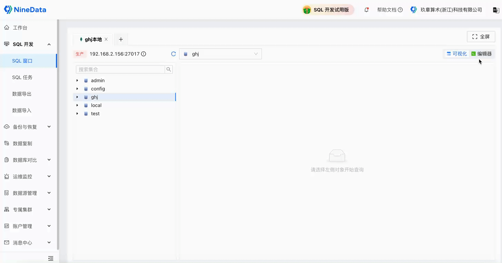Go to 工作台 in sidebar
The height and width of the screenshot is (263, 502).
[x=28, y=28]
